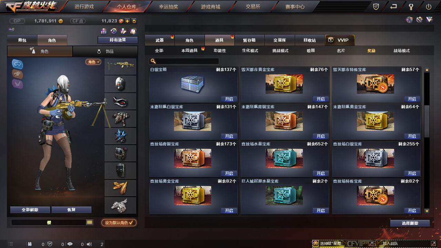
Task: Open the crosshair settings icon
Action: tap(409, 20)
